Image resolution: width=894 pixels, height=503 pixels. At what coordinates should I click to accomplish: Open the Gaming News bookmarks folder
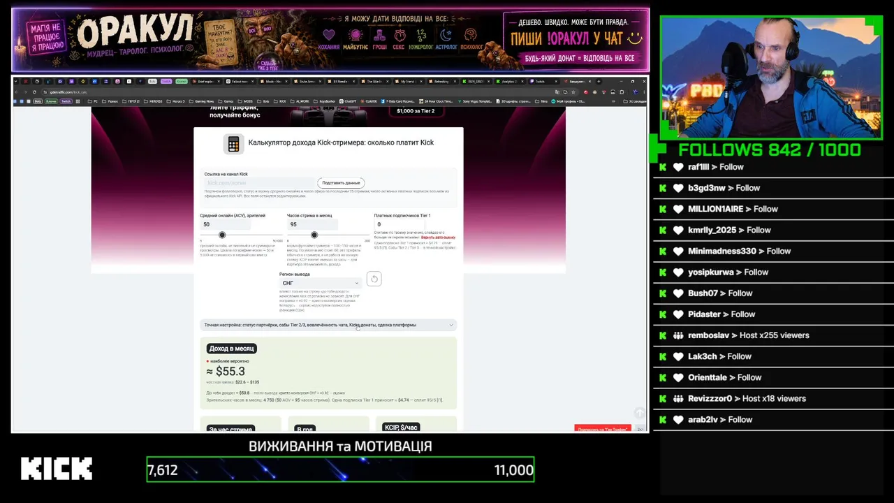203,101
